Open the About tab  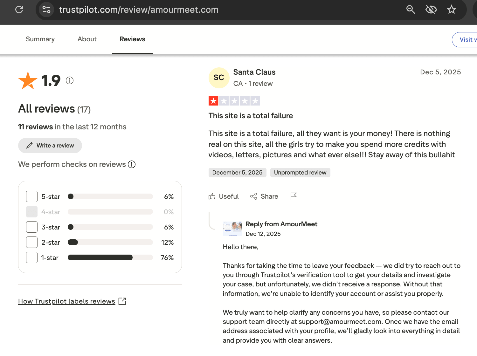click(x=87, y=39)
